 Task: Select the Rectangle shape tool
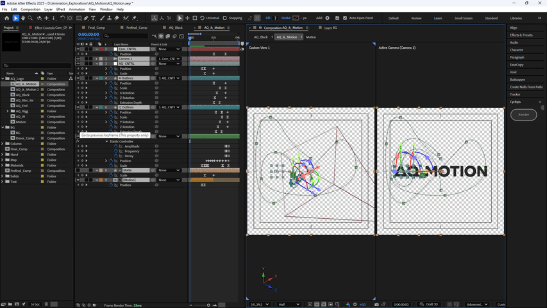(79, 18)
